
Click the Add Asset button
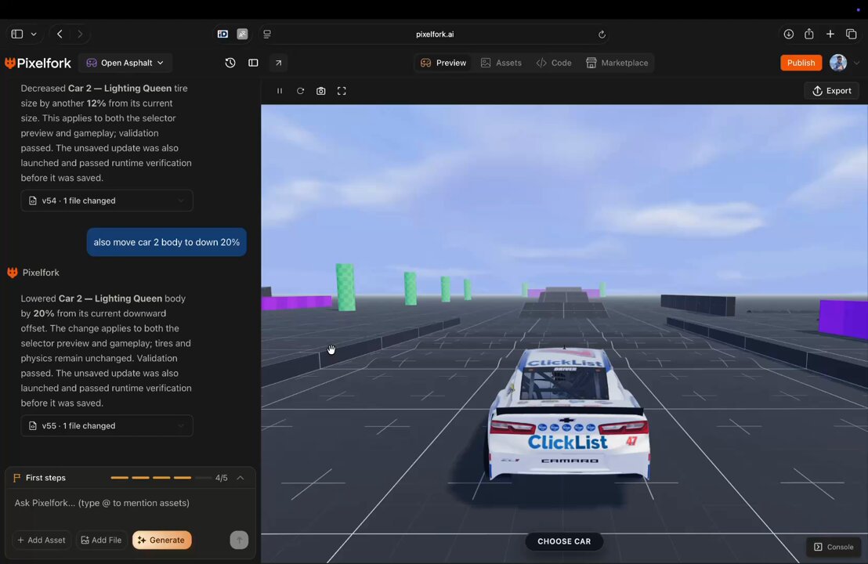(42, 540)
